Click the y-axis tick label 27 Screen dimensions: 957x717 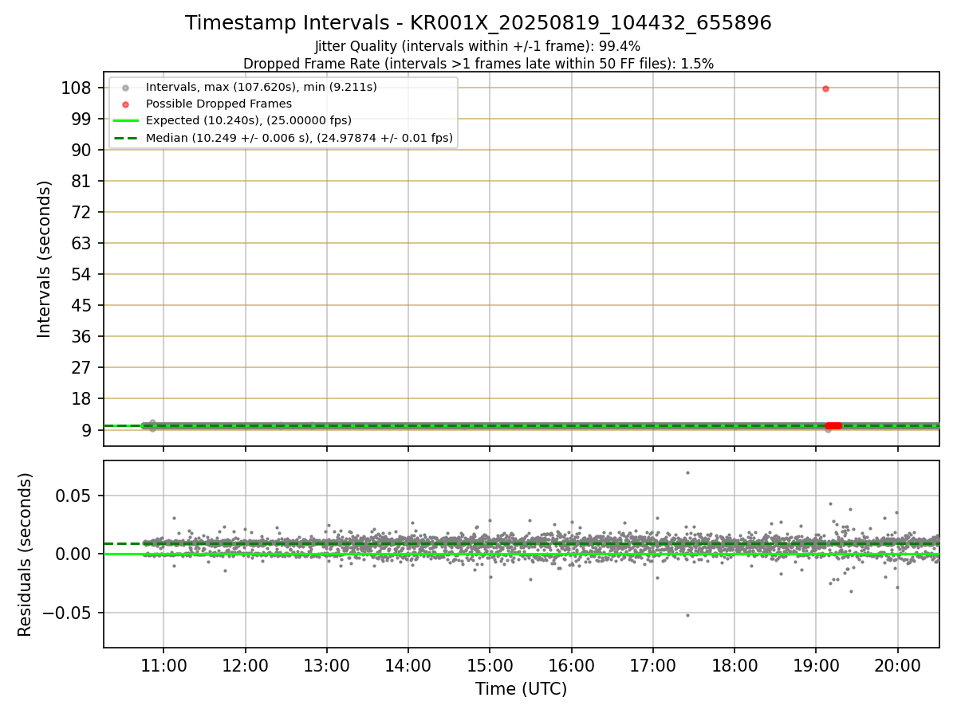pyautogui.click(x=81, y=367)
